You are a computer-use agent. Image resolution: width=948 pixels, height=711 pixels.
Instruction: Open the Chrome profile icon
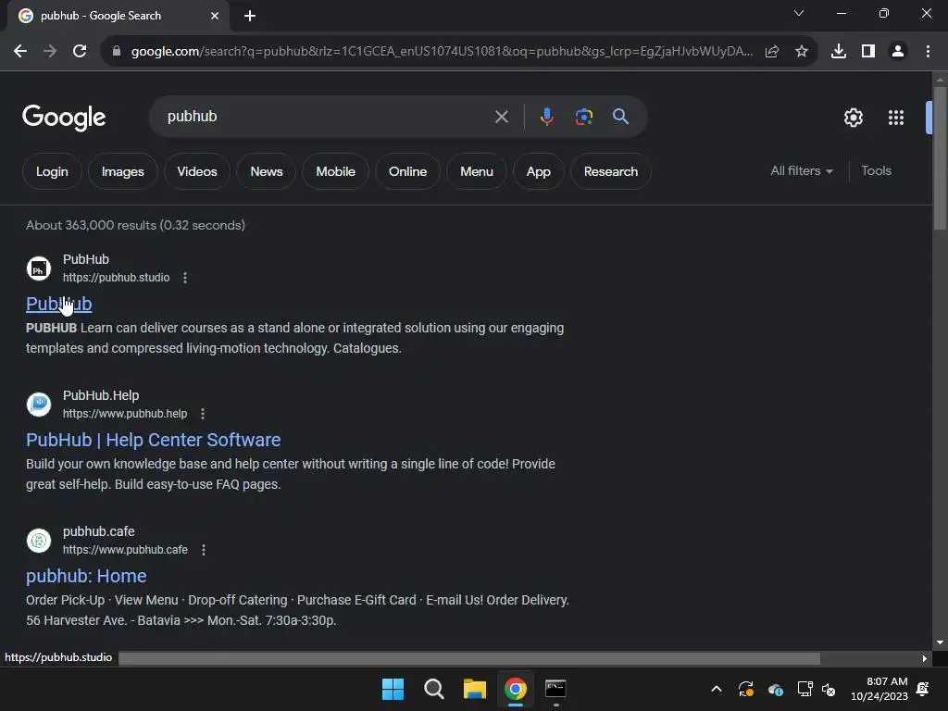[x=898, y=52]
